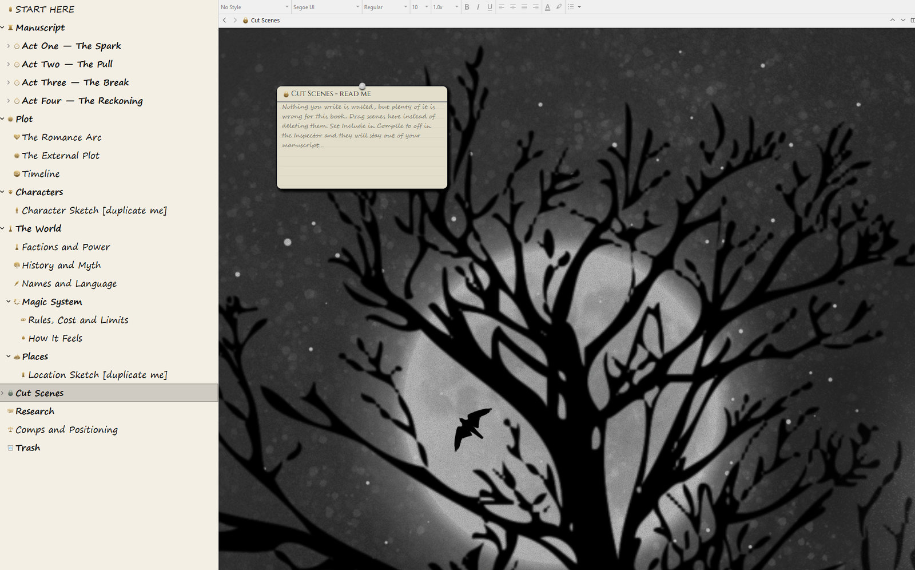Toggle italic formatting in the format bar
Image resolution: width=915 pixels, height=570 pixels.
(x=478, y=7)
